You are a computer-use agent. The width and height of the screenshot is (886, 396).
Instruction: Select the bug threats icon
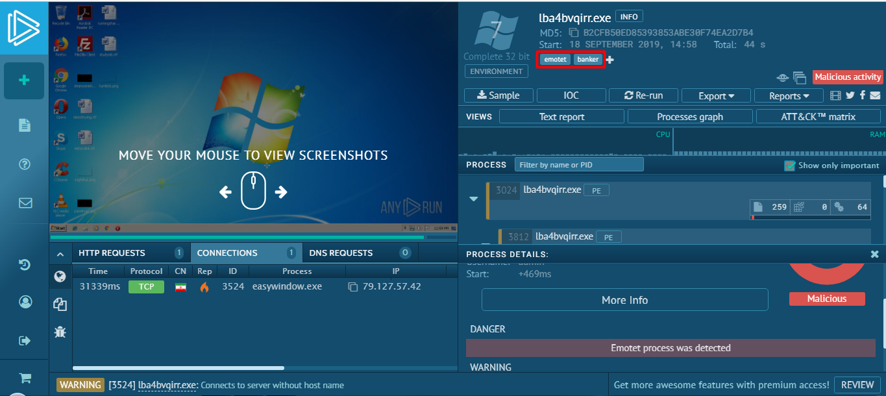coord(60,332)
